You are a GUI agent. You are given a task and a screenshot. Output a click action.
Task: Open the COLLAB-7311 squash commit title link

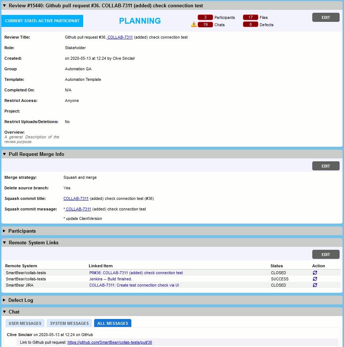pyautogui.click(x=76, y=198)
